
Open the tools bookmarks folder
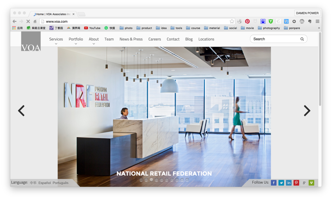pos(176,28)
